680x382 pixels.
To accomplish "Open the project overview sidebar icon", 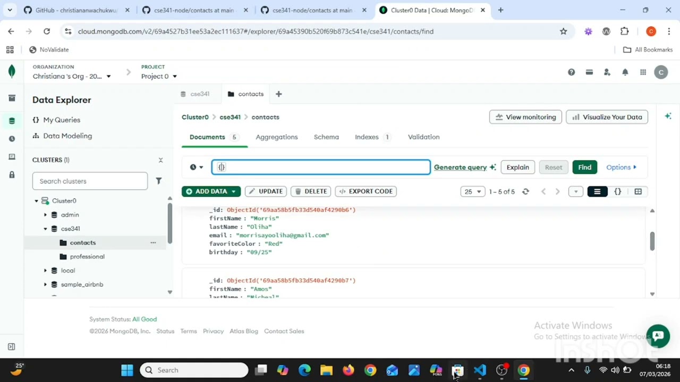I will coord(12,98).
